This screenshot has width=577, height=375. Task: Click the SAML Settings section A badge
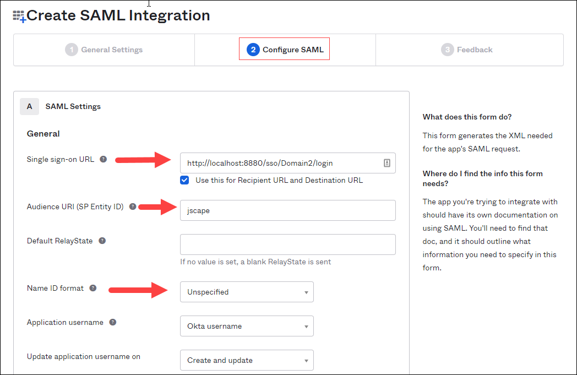(x=29, y=106)
